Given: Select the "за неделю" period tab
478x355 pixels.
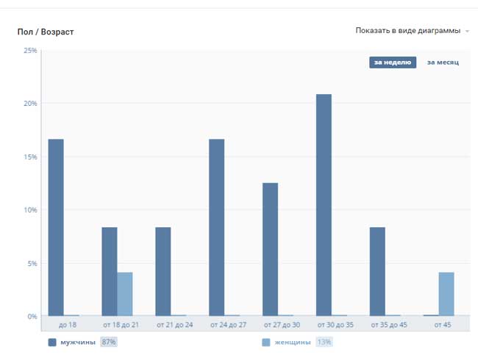Looking at the screenshot, I should coord(392,62).
